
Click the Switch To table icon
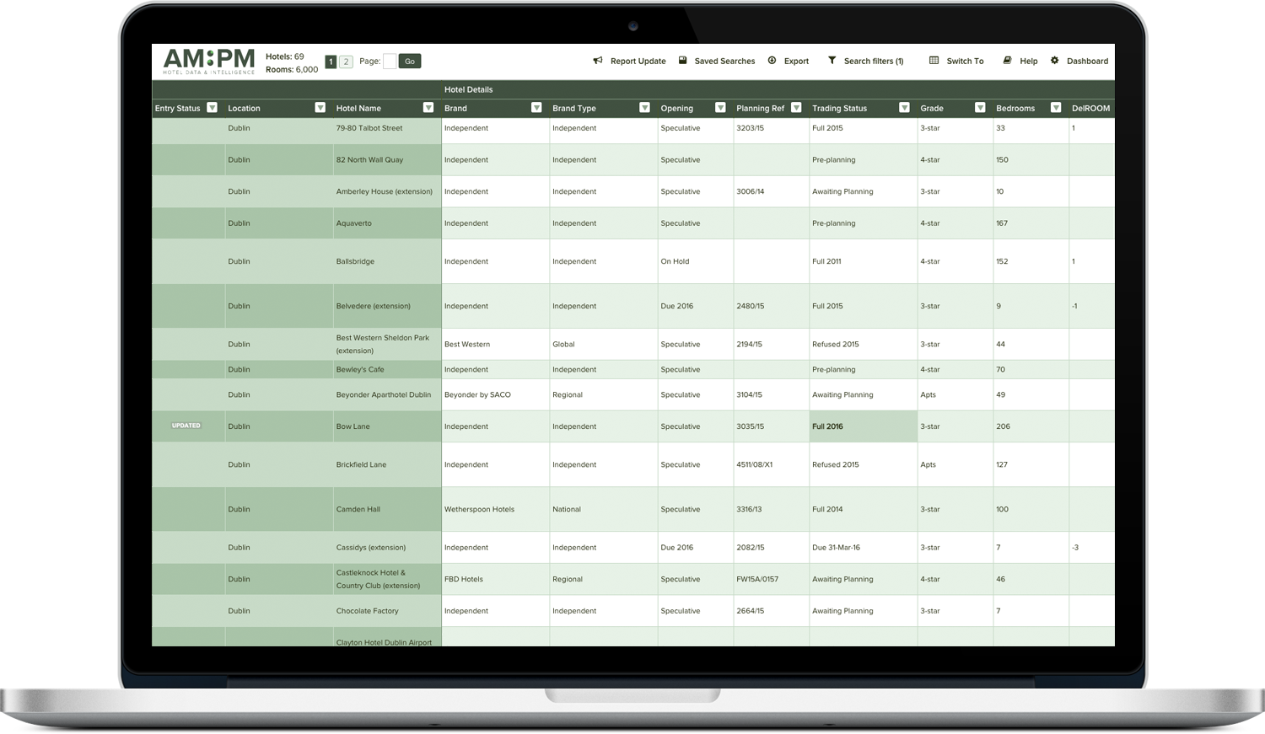click(934, 61)
